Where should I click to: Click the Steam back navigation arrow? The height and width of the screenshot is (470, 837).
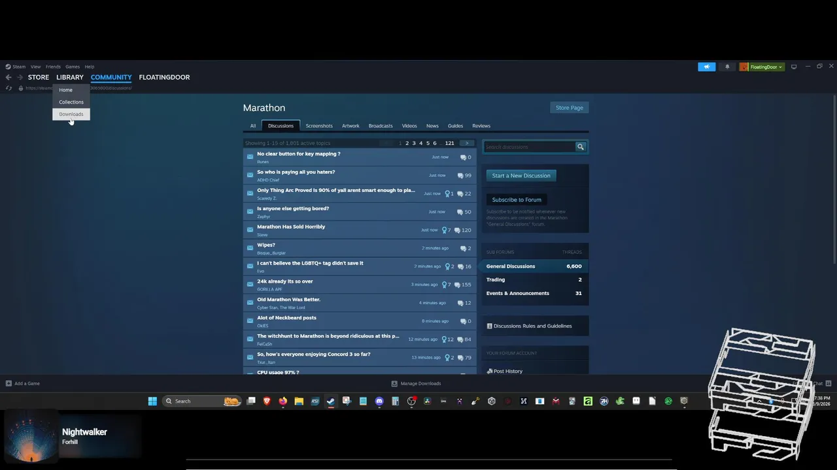click(9, 77)
